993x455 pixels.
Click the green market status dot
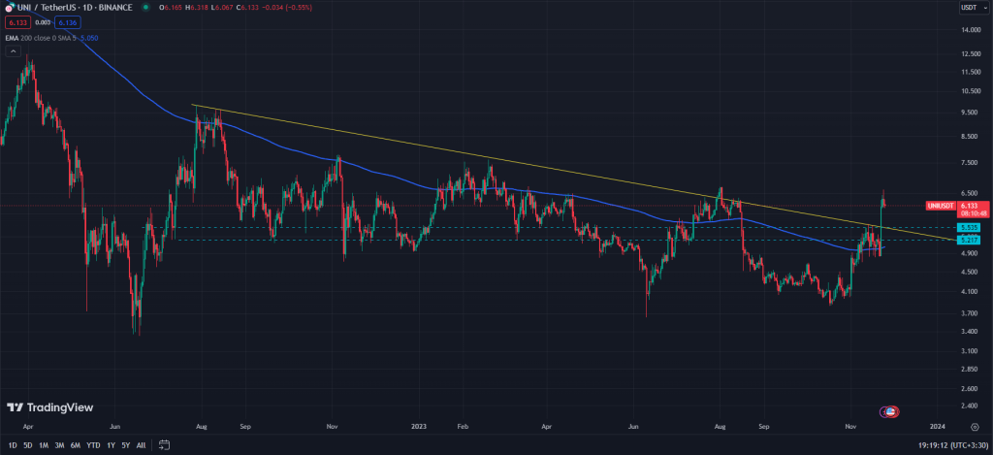145,8
